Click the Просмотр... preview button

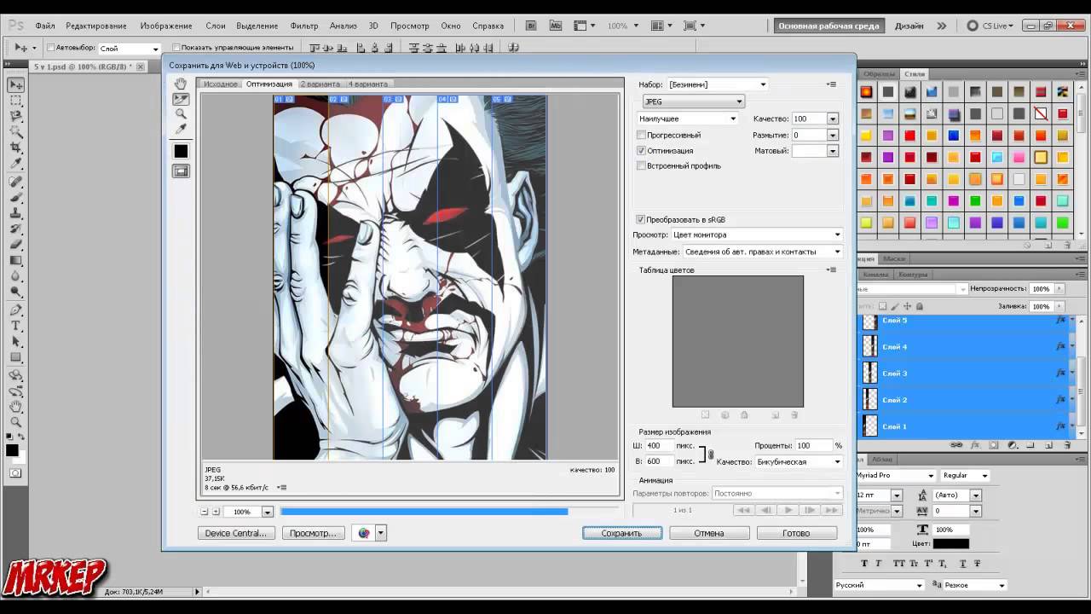tap(313, 533)
